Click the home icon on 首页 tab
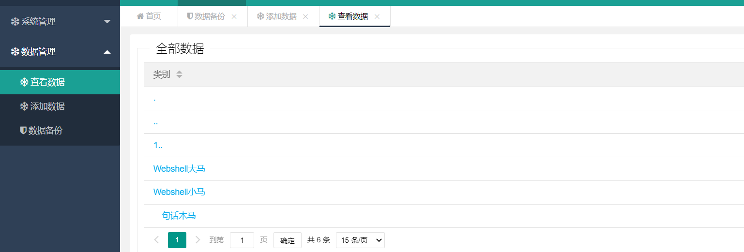This screenshot has width=744, height=252. coord(140,16)
